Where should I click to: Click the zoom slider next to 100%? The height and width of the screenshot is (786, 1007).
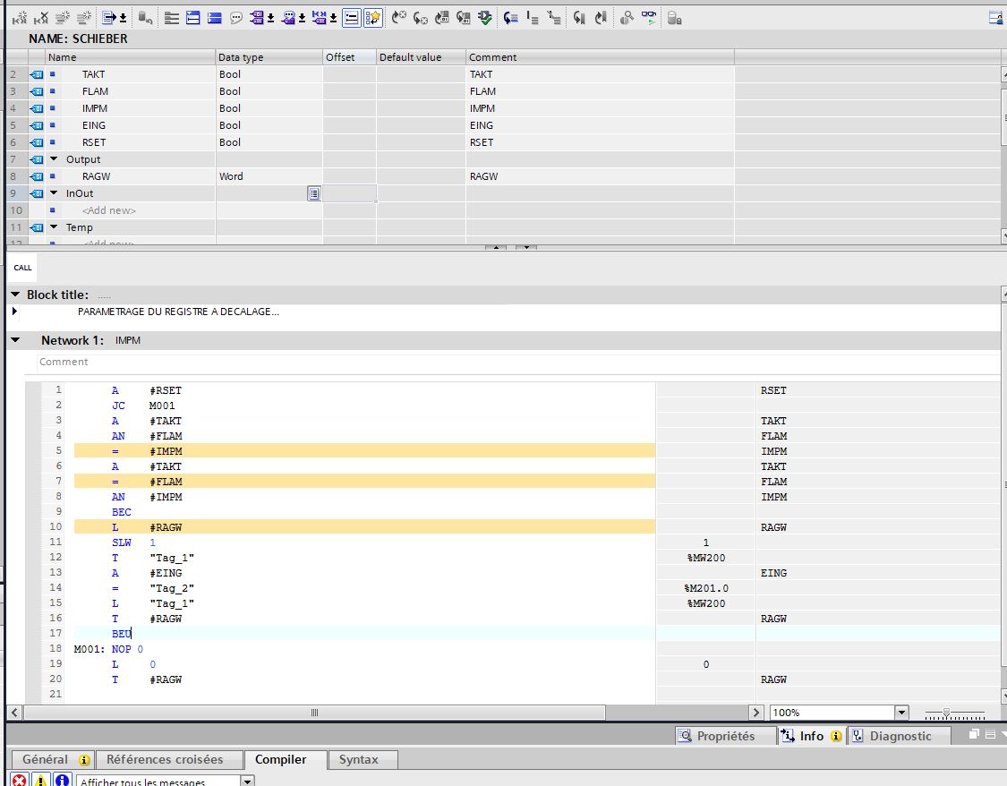point(946,713)
